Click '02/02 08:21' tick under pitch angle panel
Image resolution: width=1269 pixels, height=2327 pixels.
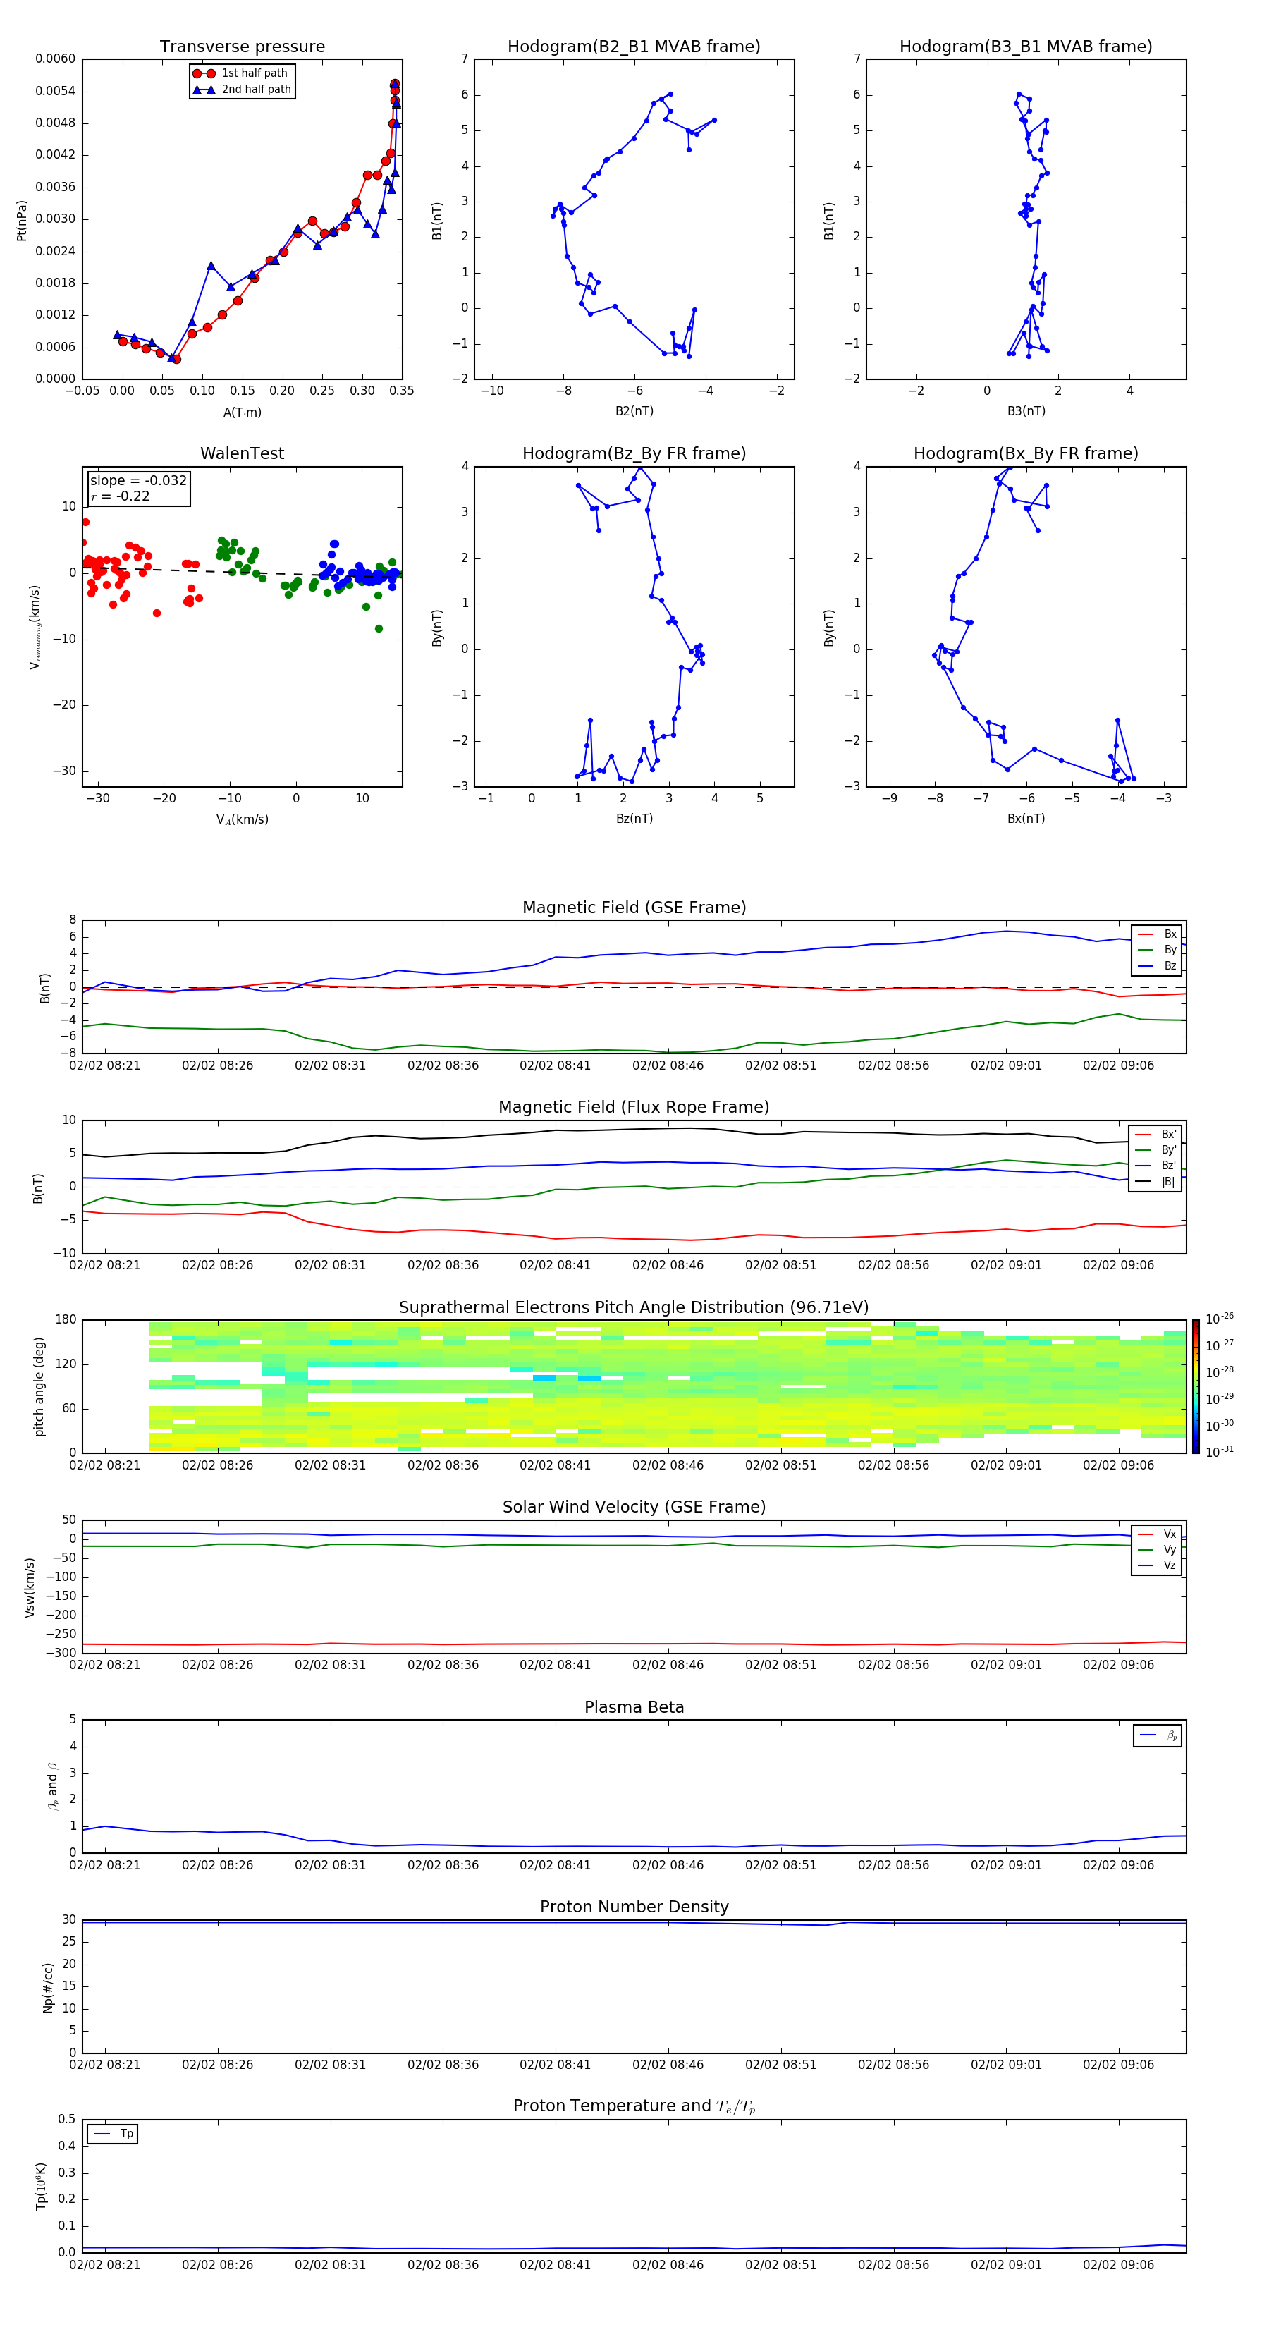(x=105, y=1465)
